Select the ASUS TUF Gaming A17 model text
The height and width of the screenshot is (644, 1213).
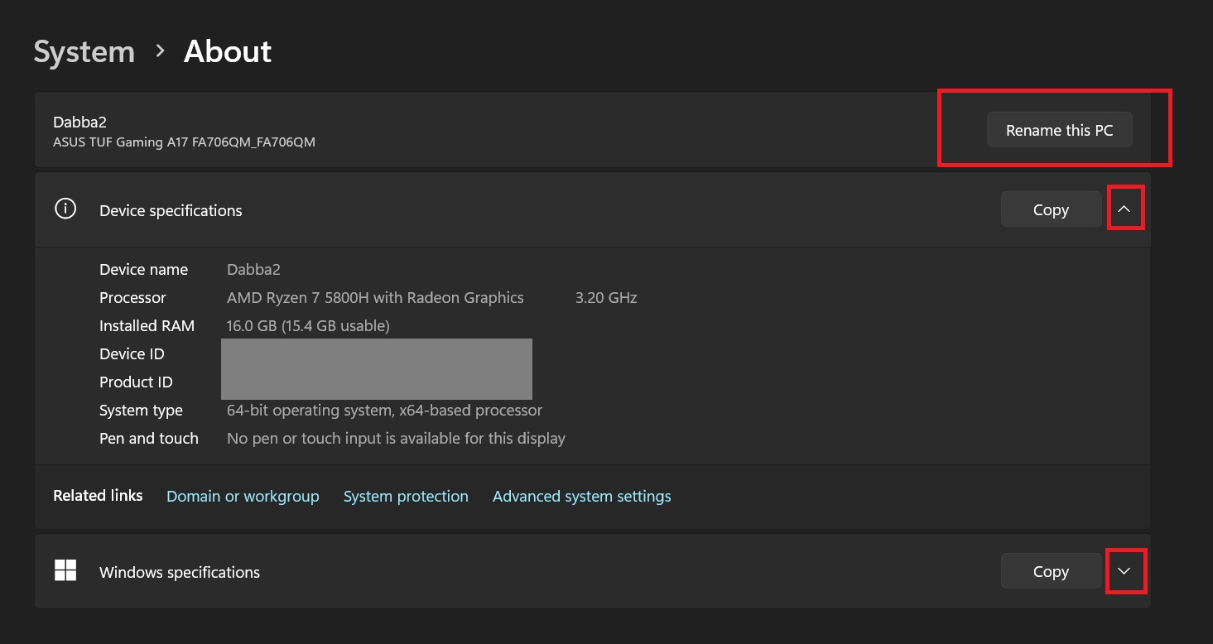[x=184, y=142]
